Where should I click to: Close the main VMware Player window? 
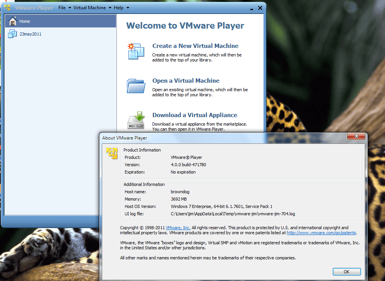[260, 8]
